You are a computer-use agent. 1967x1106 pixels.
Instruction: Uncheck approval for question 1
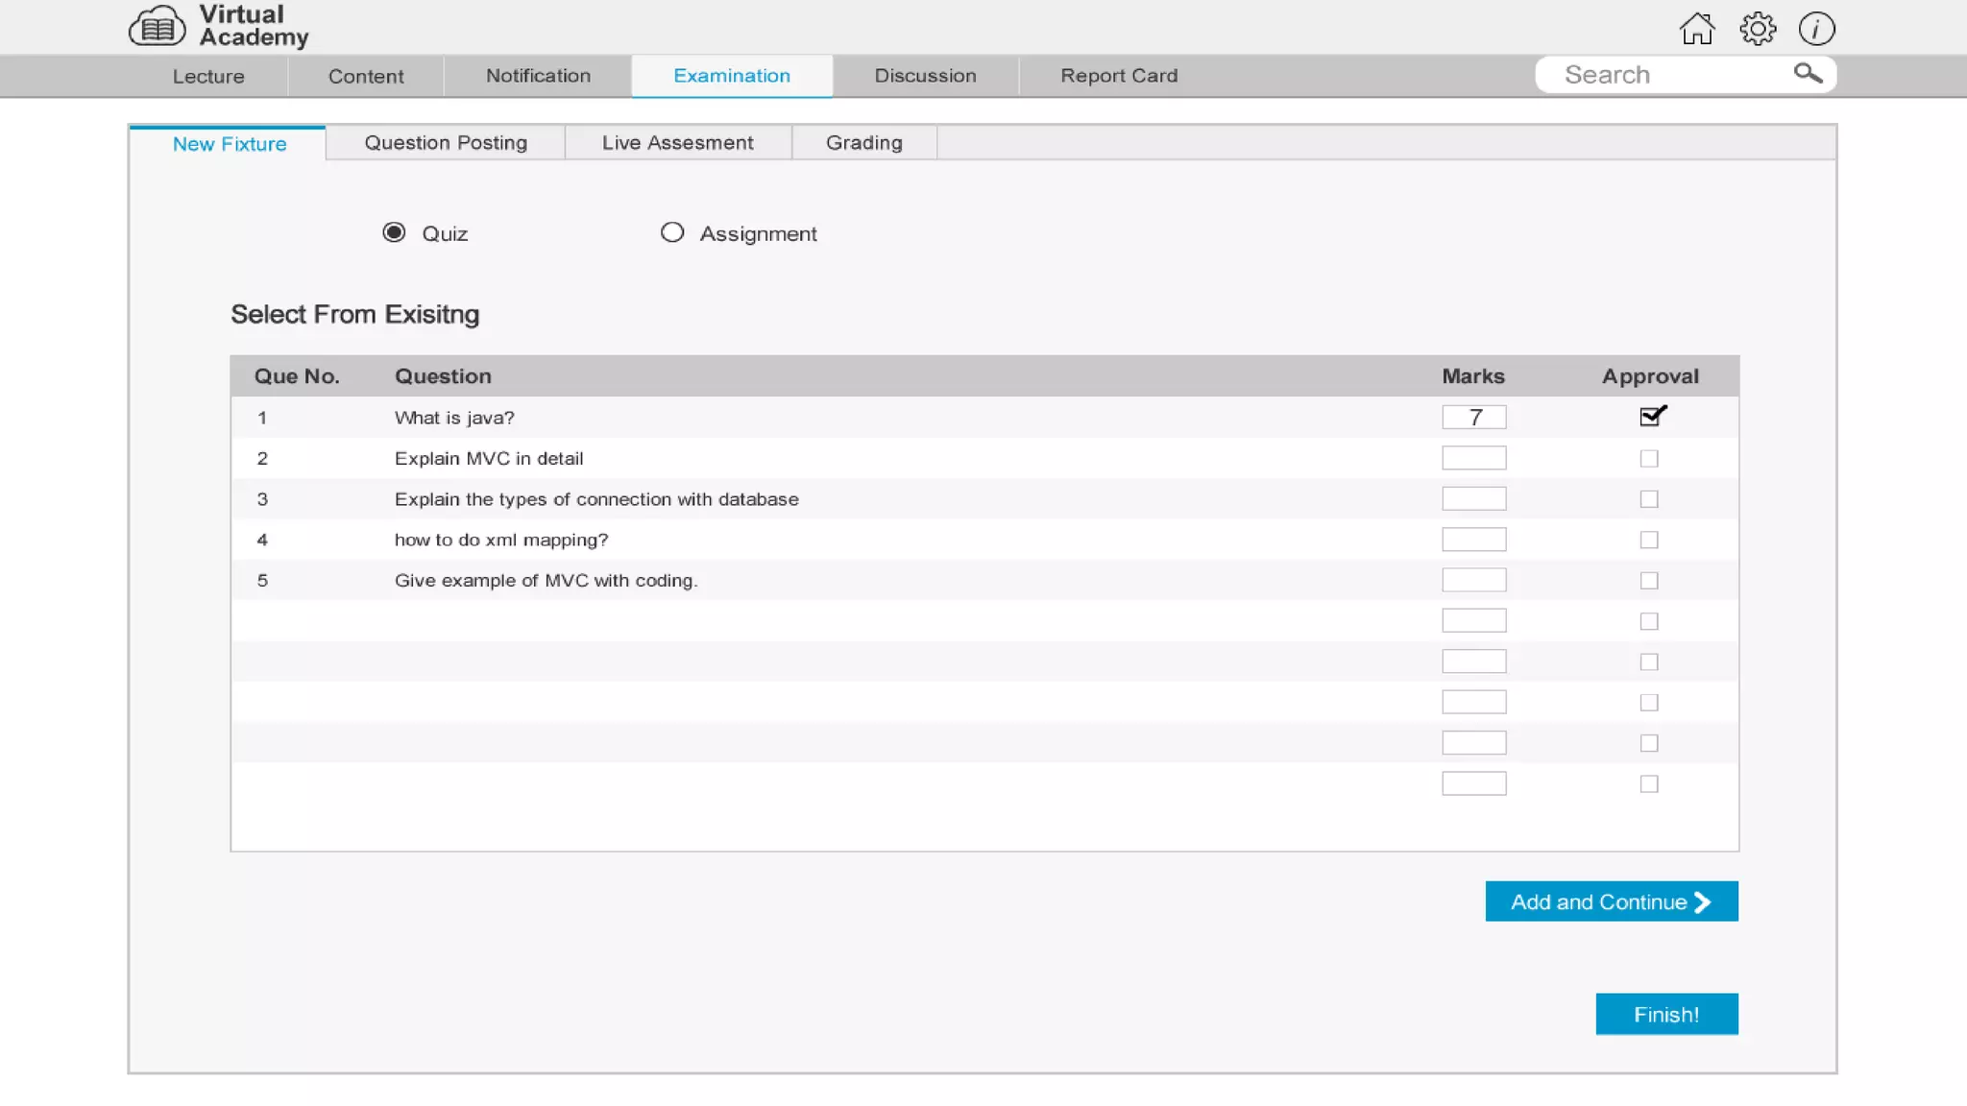click(x=1650, y=417)
